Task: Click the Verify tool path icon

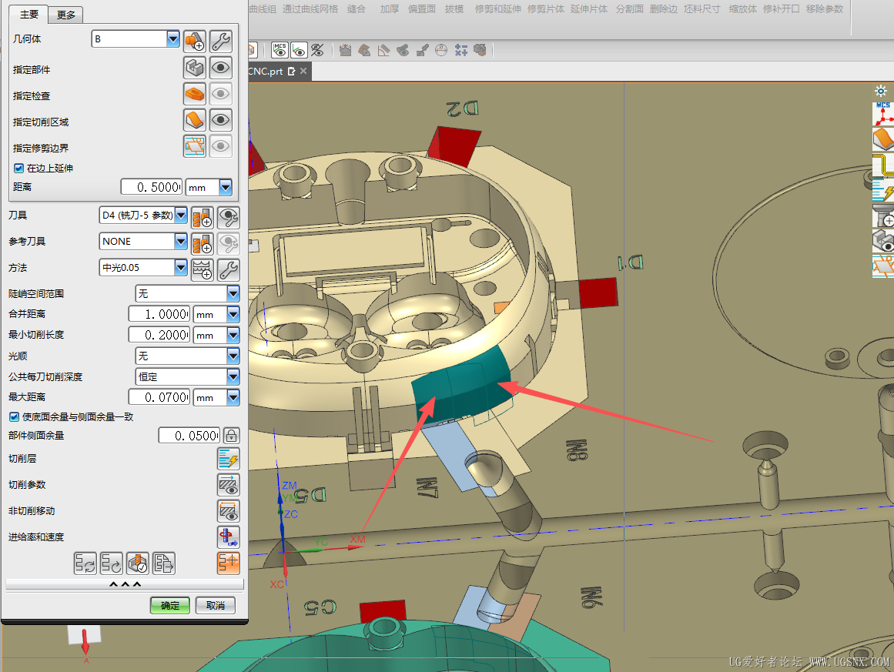Action: 137,563
